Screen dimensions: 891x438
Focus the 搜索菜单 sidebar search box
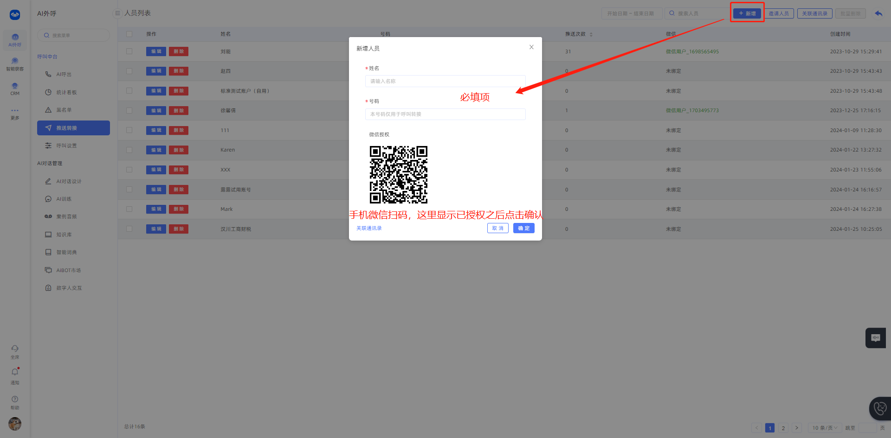click(74, 35)
